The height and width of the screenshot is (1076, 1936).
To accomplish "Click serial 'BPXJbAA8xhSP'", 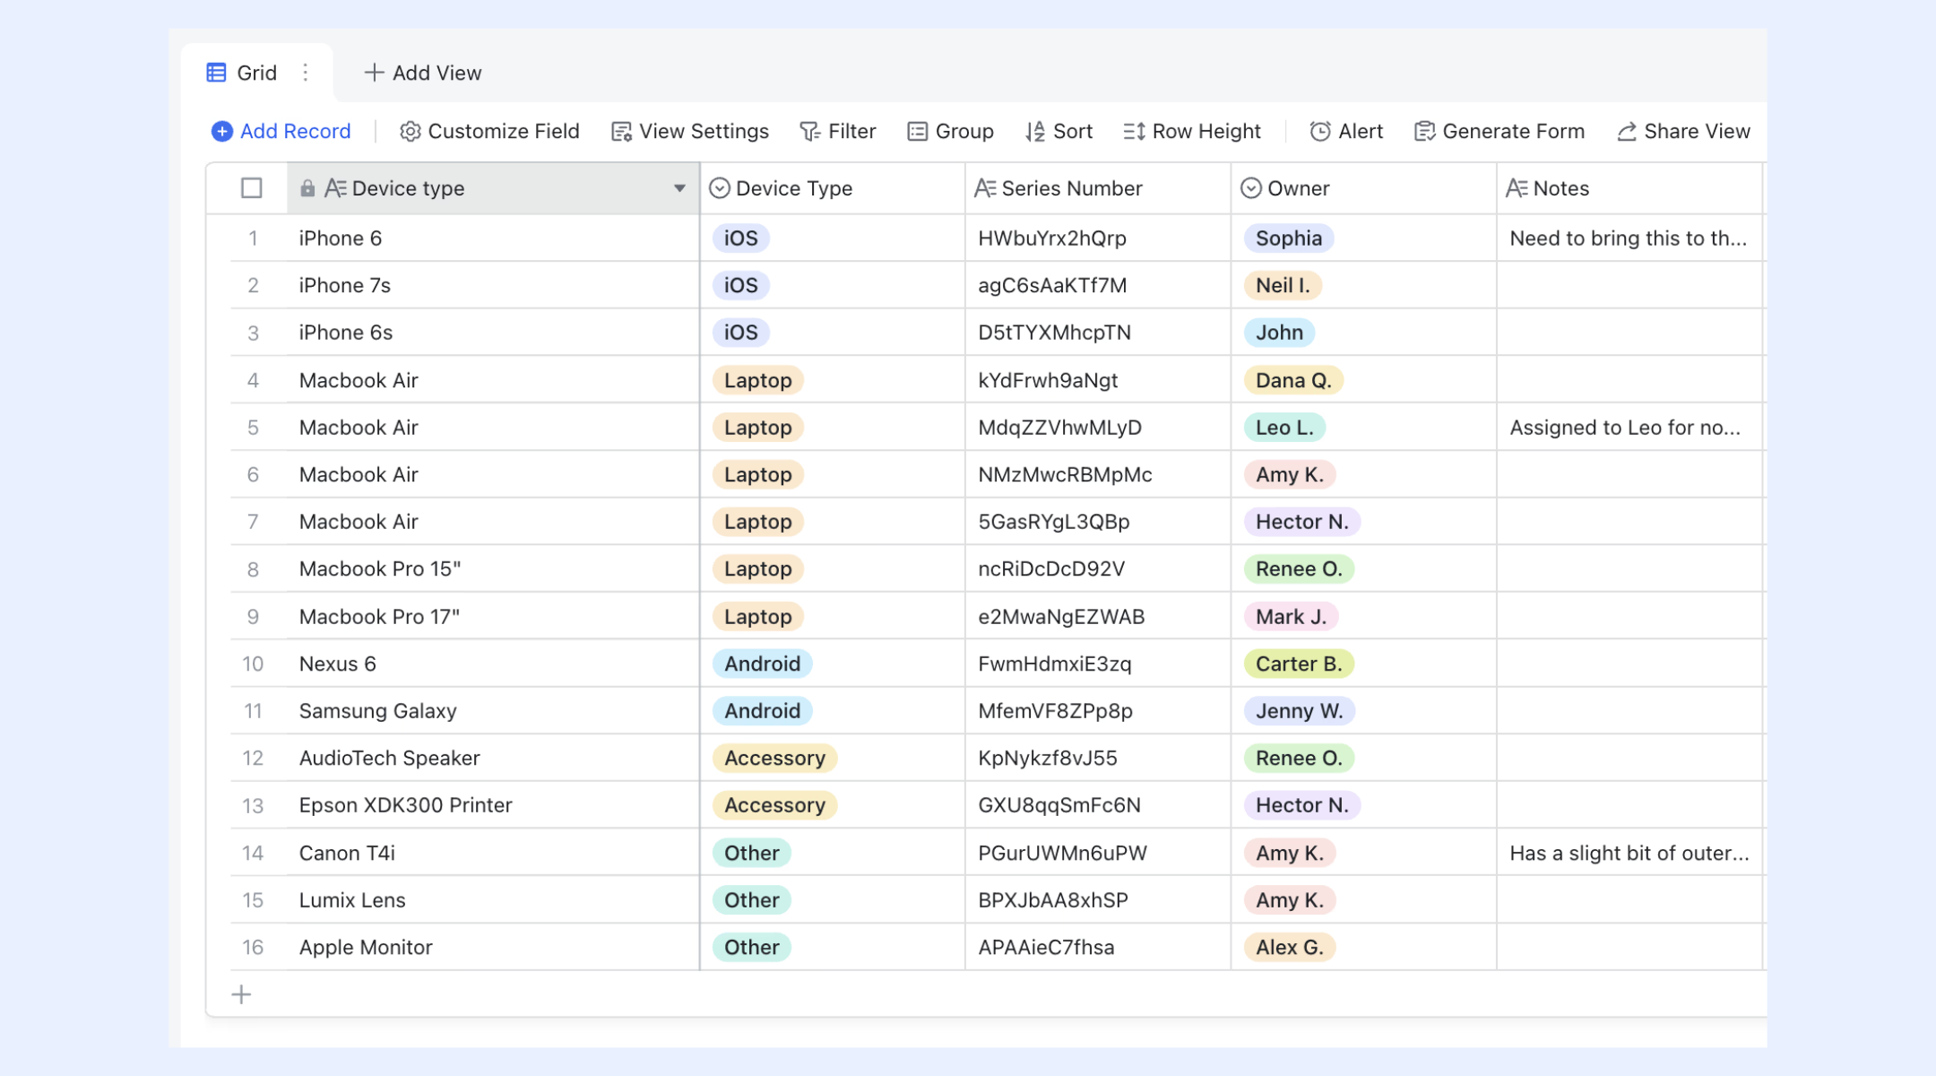I will [x=1053, y=900].
